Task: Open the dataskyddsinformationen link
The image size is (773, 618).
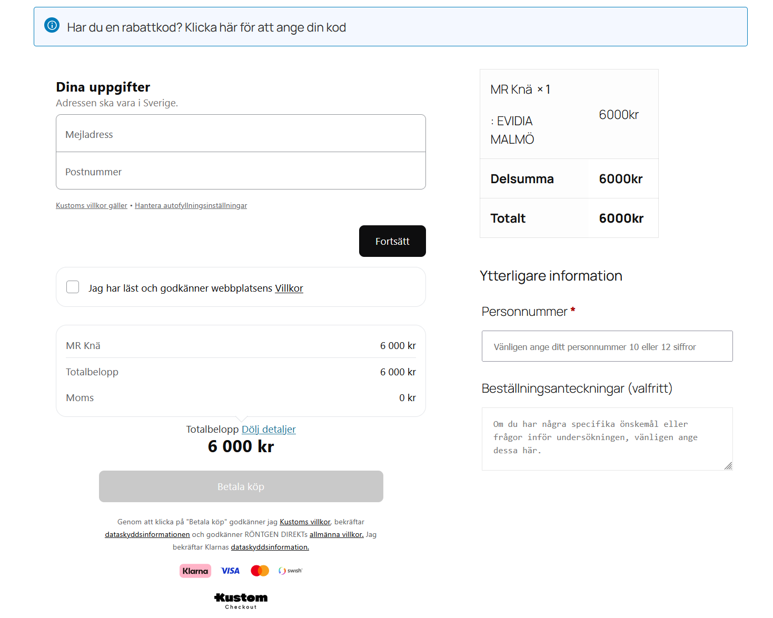Action: pyautogui.click(x=147, y=534)
